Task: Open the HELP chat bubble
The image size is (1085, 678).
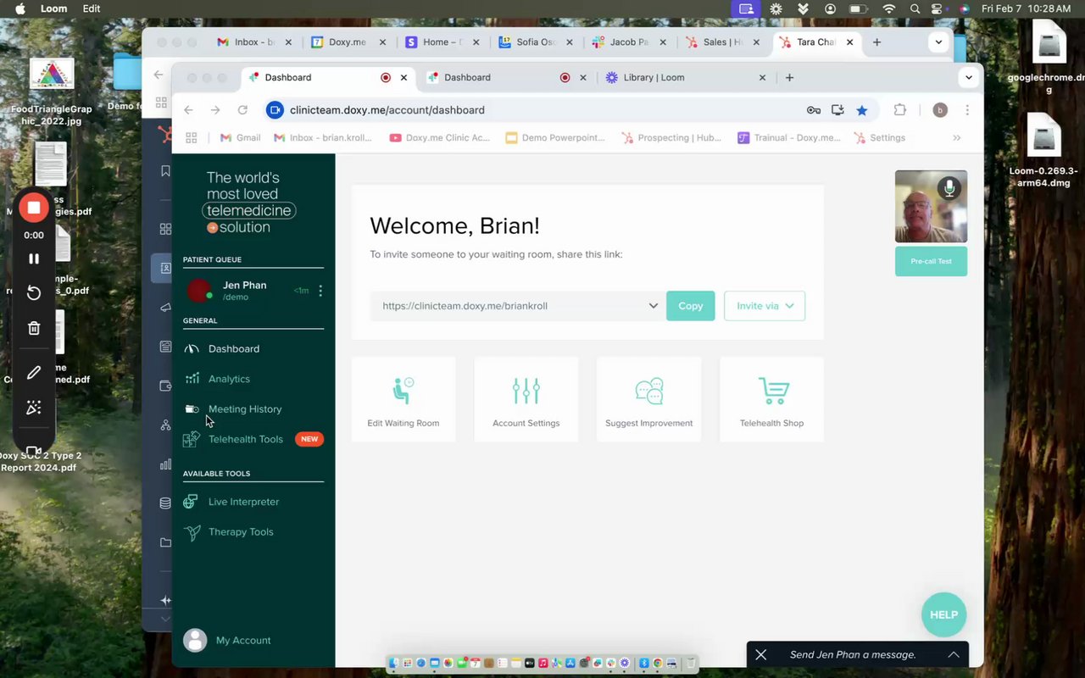Action: tap(943, 614)
